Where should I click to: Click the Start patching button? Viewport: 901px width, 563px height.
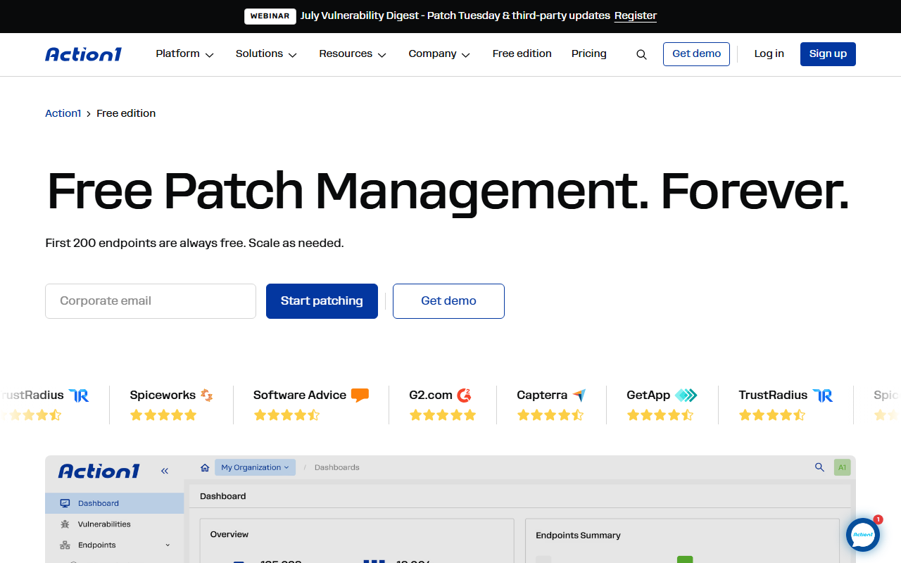pos(322,301)
